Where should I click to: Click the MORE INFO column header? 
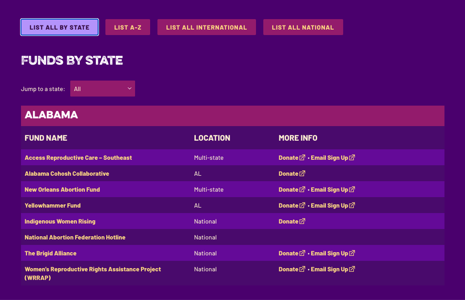click(x=298, y=138)
